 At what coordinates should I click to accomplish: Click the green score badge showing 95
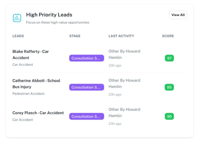point(169,87)
